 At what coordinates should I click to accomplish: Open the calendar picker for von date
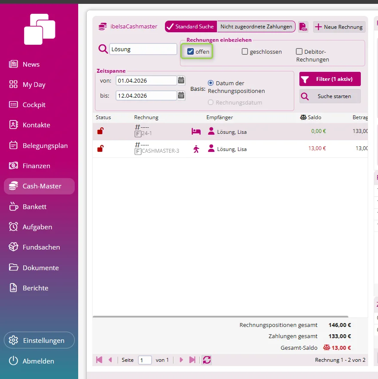coord(181,80)
